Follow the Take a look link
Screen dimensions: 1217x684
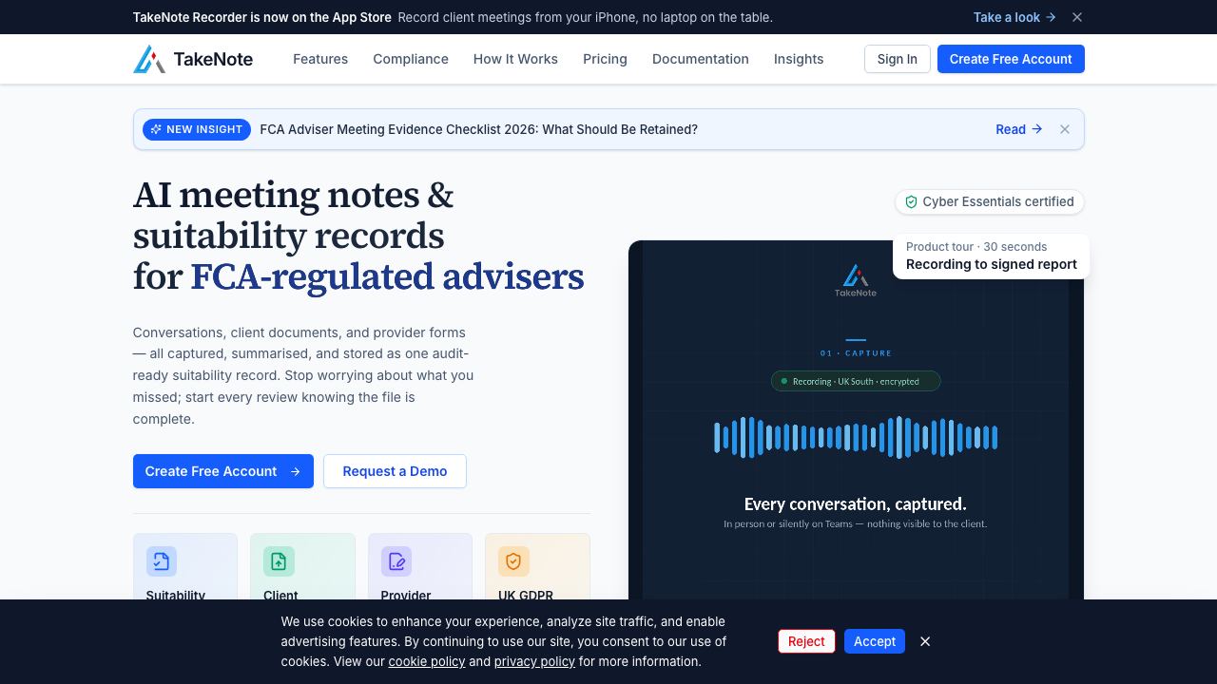[x=1014, y=17]
